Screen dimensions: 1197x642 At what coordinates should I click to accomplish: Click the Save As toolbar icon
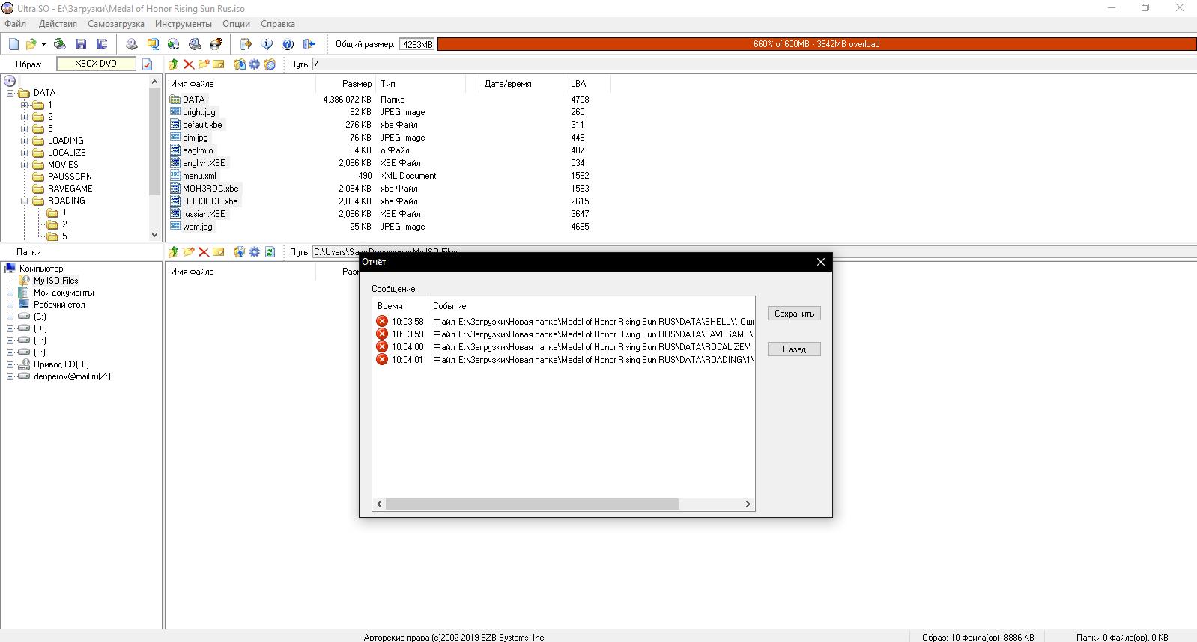point(102,44)
